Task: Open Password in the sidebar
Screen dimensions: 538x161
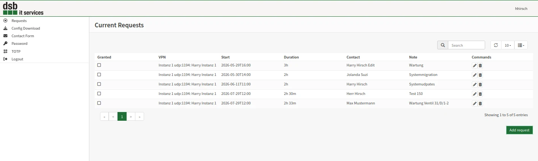Action: (x=19, y=44)
